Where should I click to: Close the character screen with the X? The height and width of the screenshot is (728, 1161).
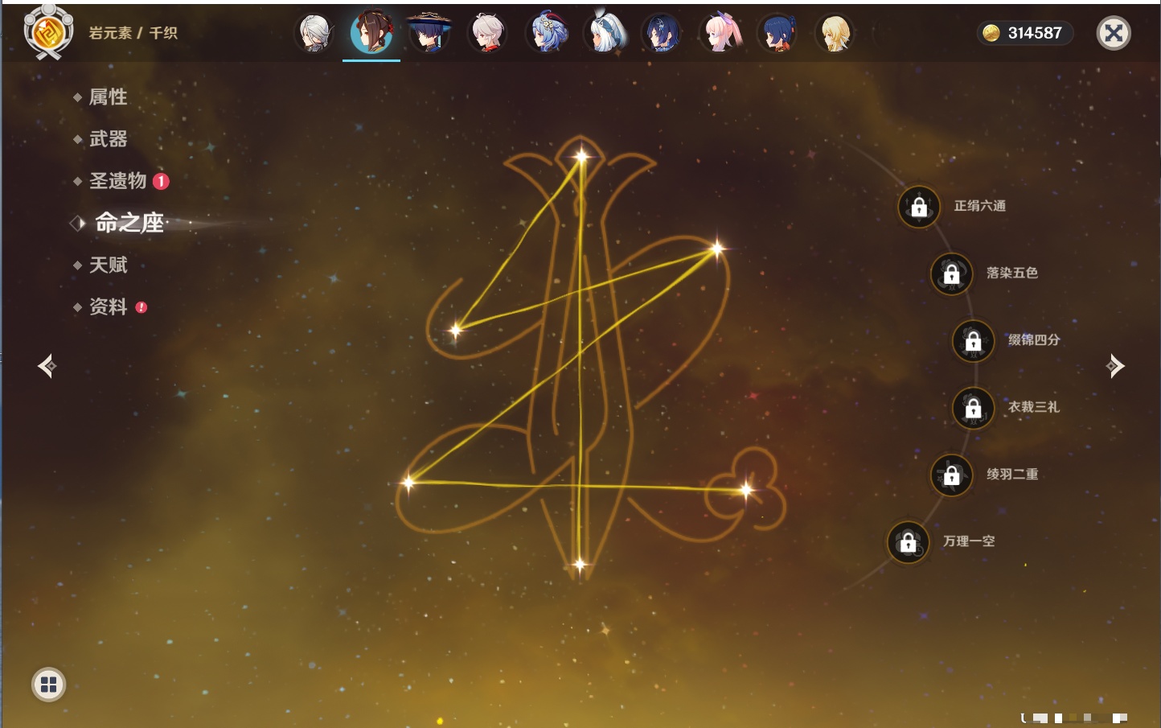pos(1114,33)
